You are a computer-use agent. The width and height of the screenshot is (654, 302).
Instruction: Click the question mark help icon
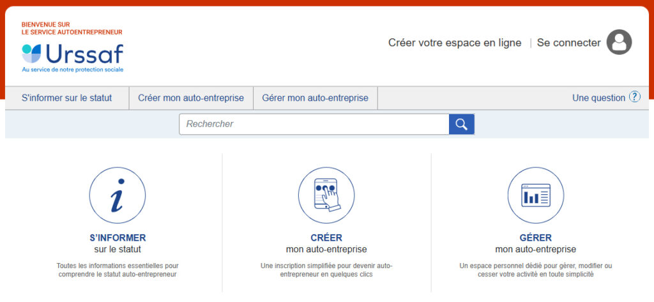coord(634,97)
